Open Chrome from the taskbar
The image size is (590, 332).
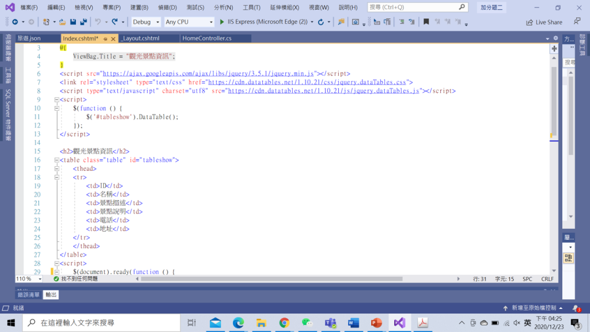(x=284, y=323)
